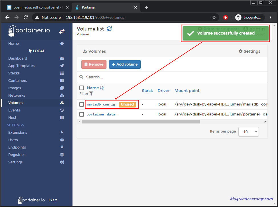Click the Host grid icon
Viewport: 278px width, 207px height.
tap(62, 117)
